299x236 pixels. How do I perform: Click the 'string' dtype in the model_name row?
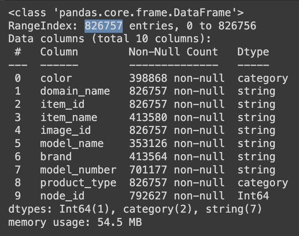[256, 144]
